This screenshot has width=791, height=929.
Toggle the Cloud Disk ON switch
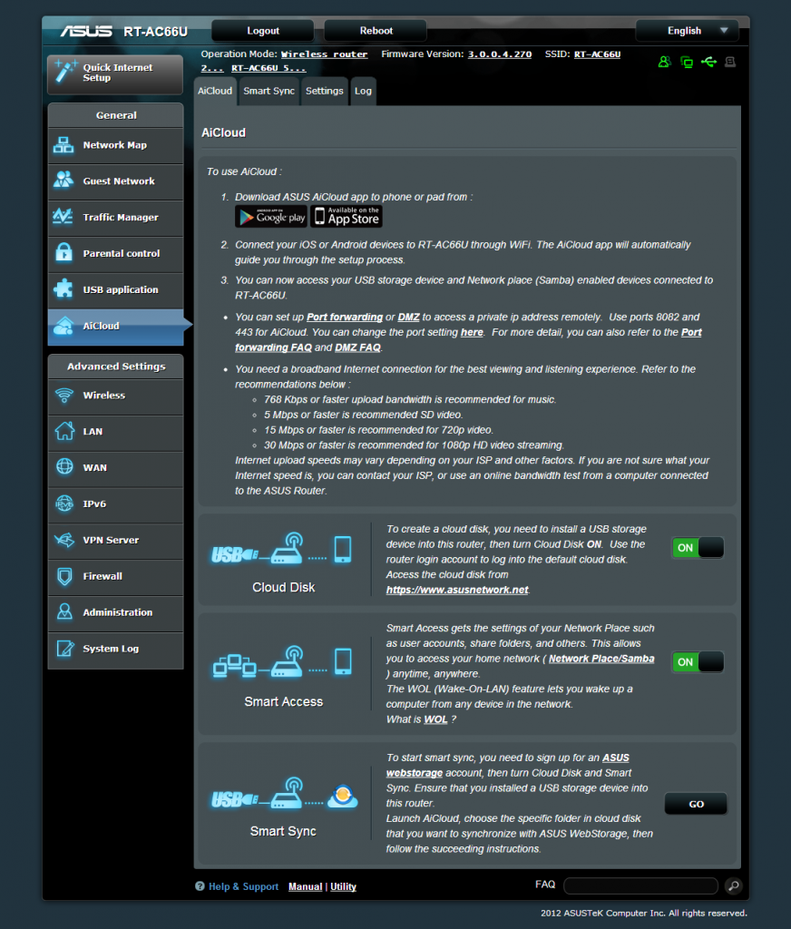pyautogui.click(x=698, y=547)
